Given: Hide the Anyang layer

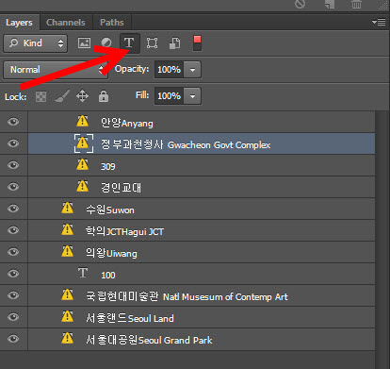Looking at the screenshot, I should click(13, 122).
